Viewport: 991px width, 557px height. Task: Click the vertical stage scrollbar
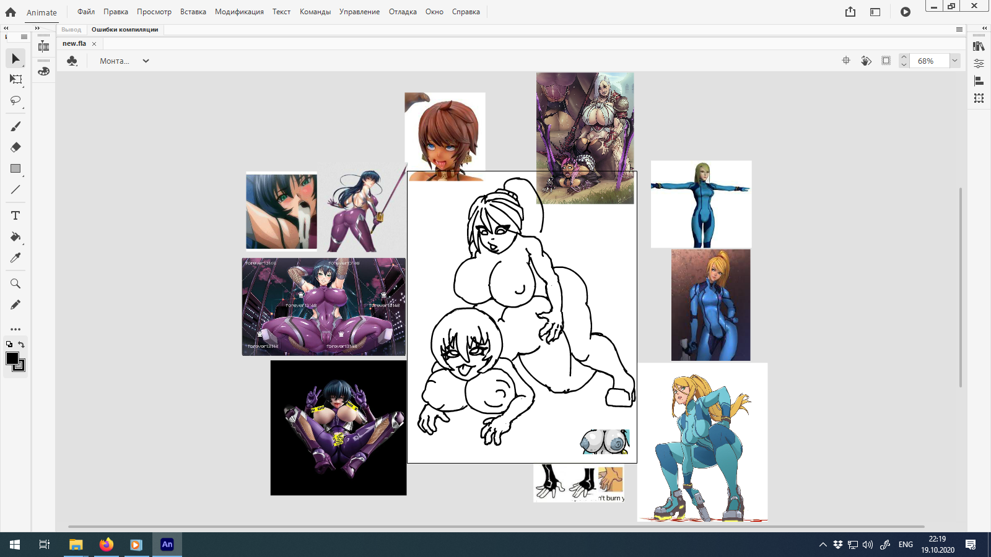(x=961, y=287)
